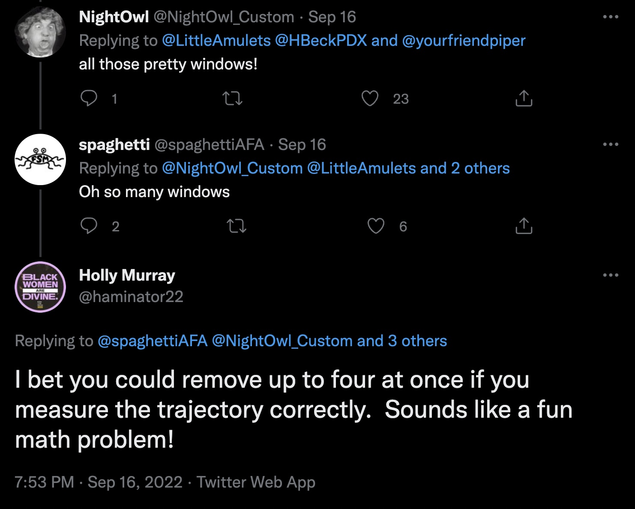
Task: Share NightOwl's tweet
Action: [x=524, y=99]
